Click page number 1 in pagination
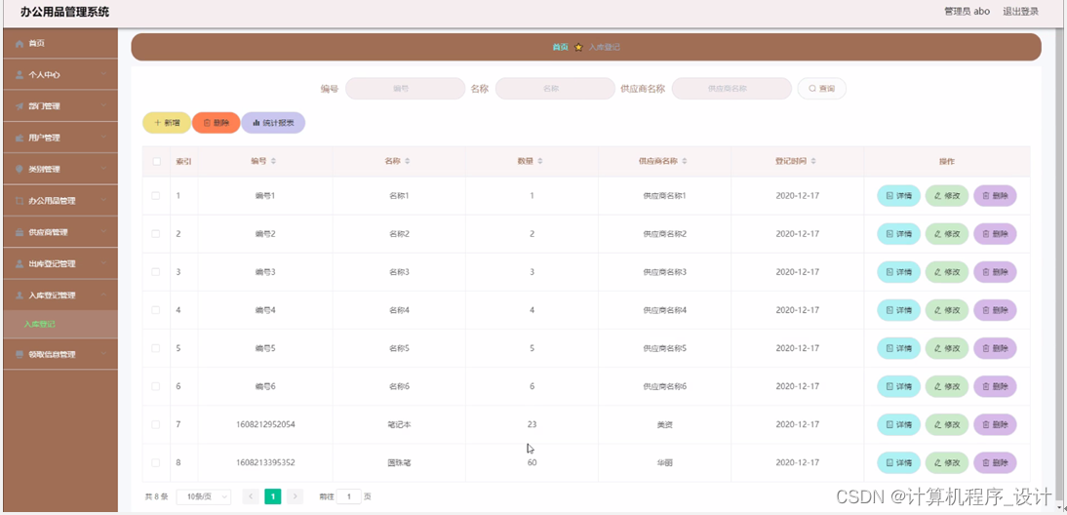Screen dimensions: 1067x515 point(273,496)
